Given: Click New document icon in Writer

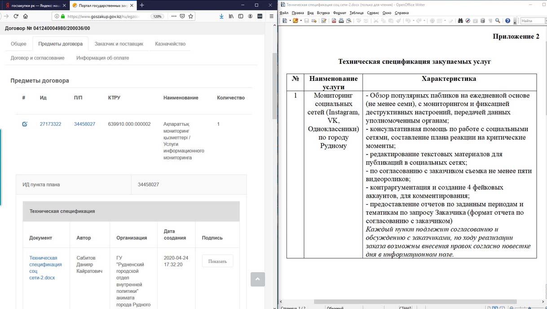Looking at the screenshot, I should 285,21.
